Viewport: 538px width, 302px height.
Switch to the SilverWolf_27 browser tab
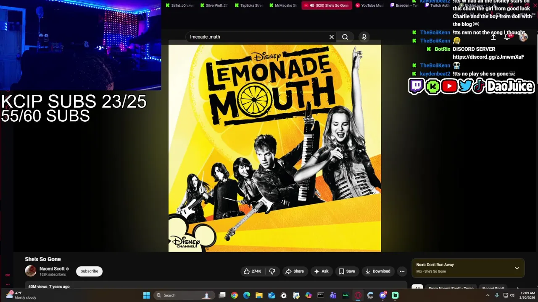tap(214, 5)
